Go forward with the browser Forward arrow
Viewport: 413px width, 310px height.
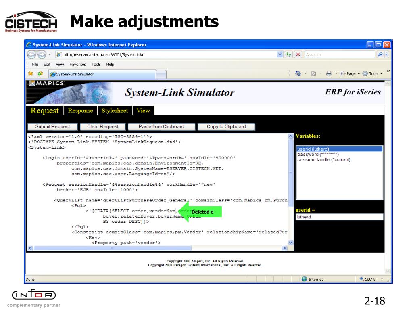tap(42, 54)
